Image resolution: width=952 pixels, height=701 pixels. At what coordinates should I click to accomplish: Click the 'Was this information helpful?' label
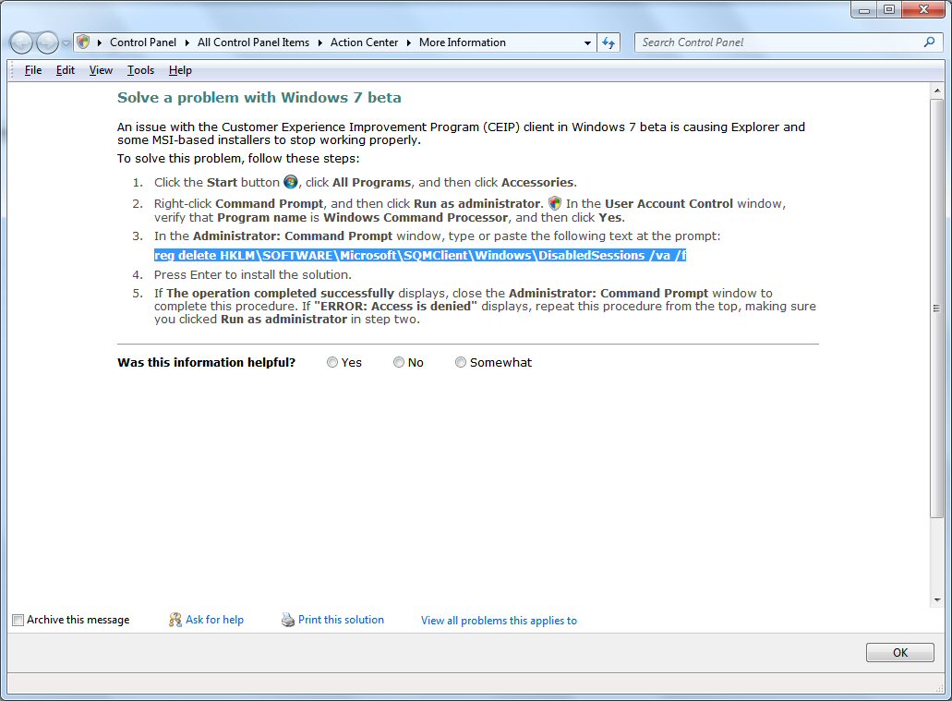pos(207,362)
